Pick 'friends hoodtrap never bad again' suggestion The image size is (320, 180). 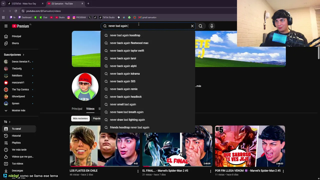coord(148,127)
